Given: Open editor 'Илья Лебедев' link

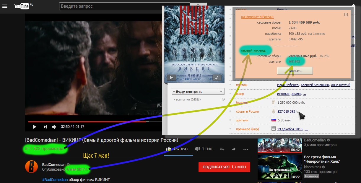Looking at the screenshot, I should click(288, 85).
